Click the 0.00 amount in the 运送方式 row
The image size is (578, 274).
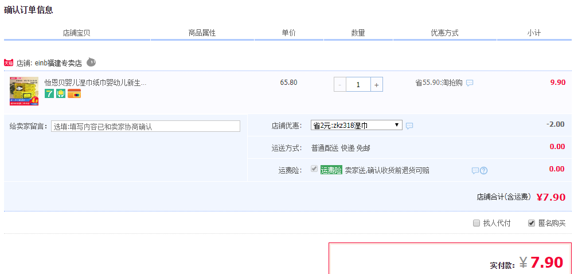pos(557,147)
